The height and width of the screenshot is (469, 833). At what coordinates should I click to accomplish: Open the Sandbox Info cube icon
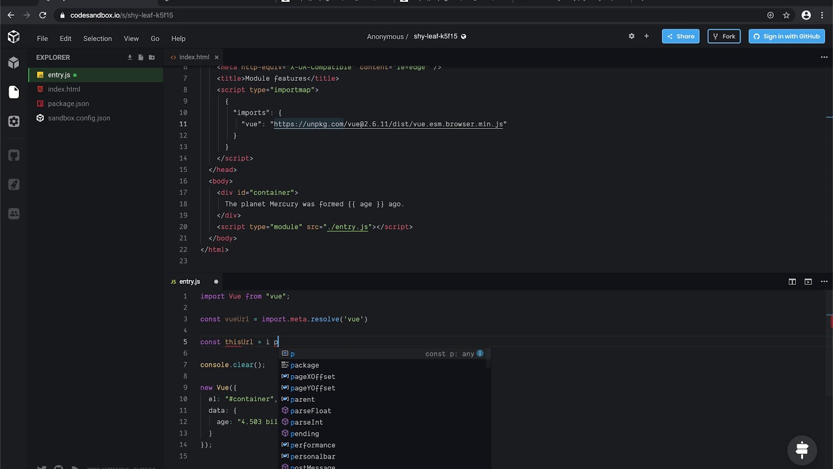(x=14, y=63)
